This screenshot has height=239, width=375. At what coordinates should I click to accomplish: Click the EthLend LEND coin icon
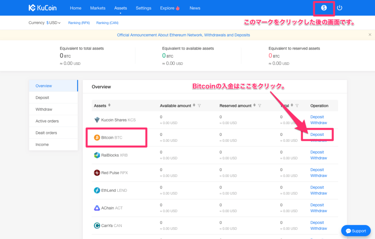point(97,190)
